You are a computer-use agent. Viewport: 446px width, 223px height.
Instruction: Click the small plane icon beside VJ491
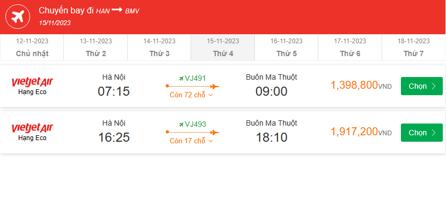181,78
